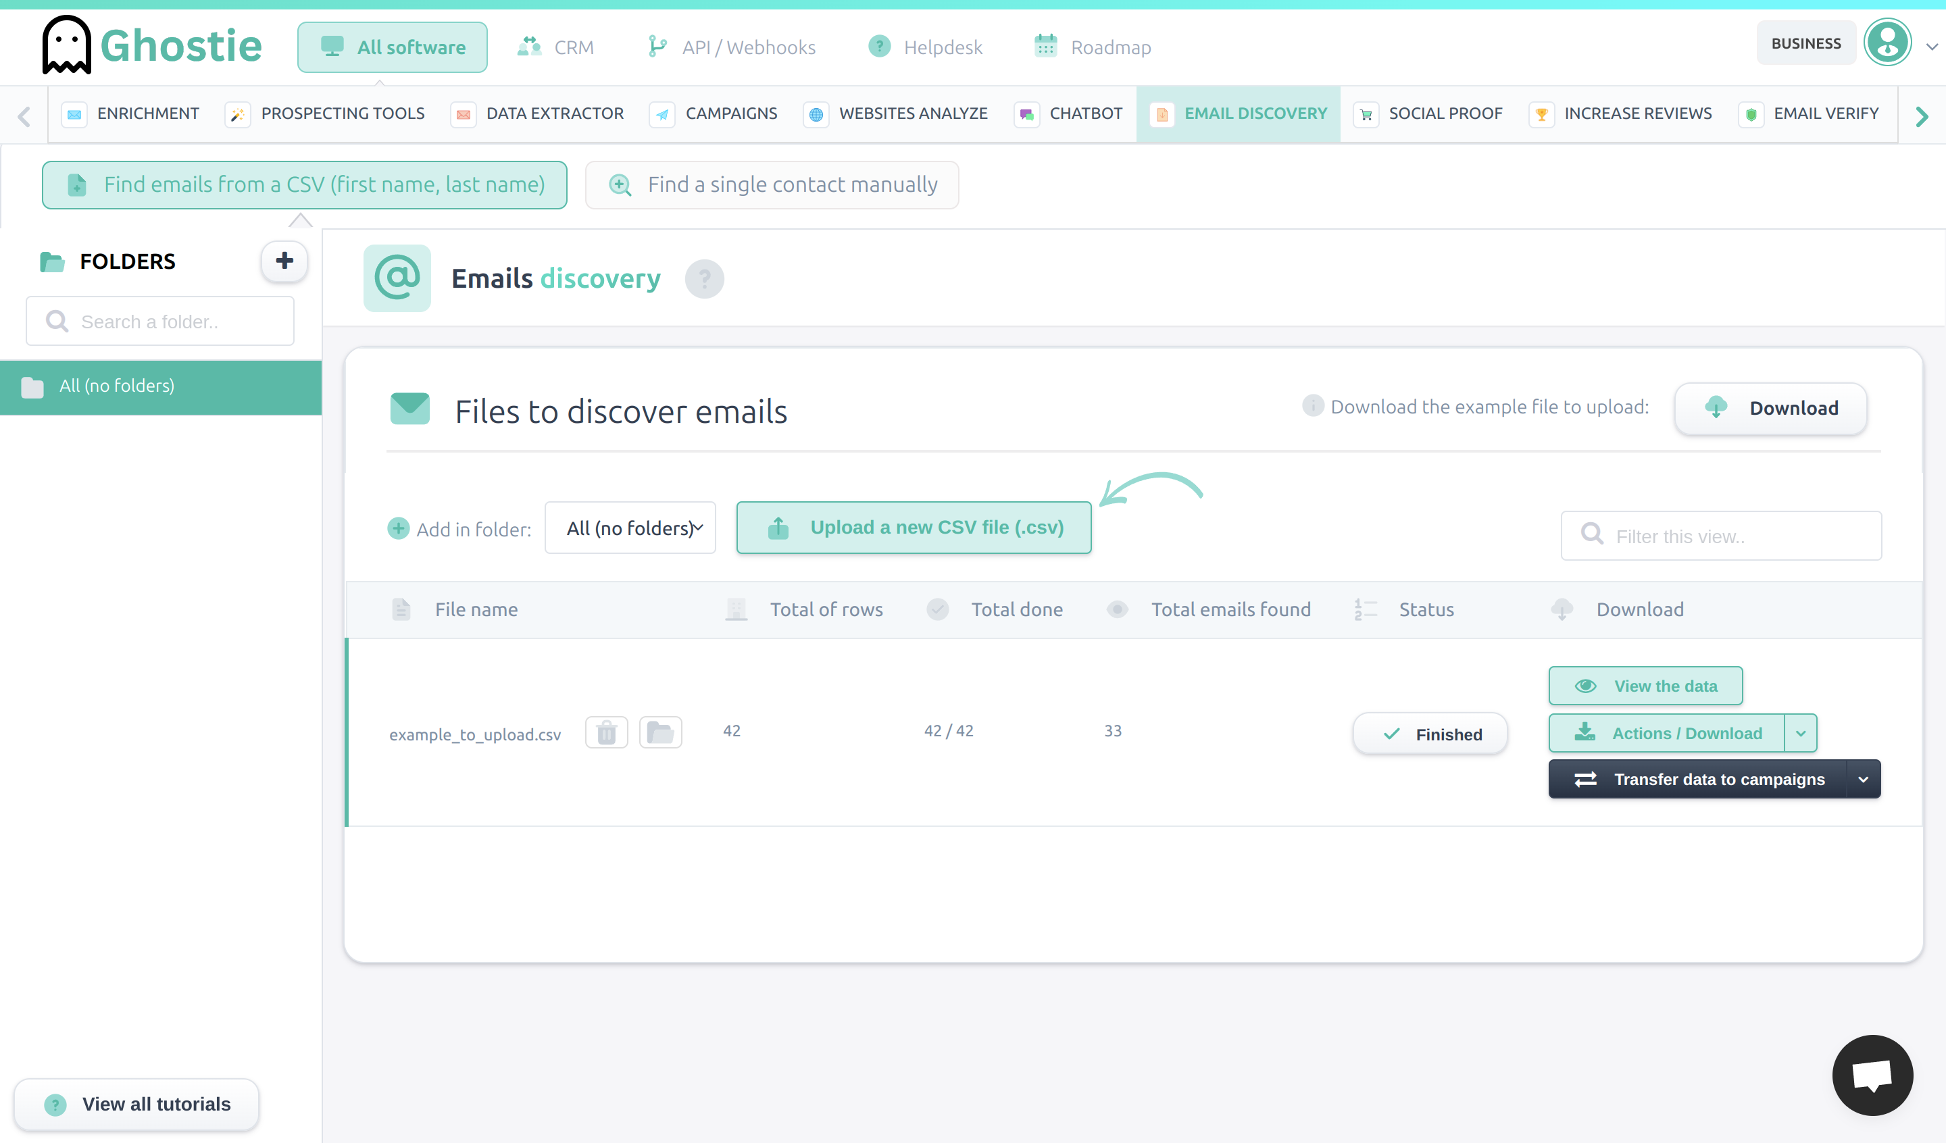Open the Emails discovery help question mark
1946x1143 pixels.
click(704, 279)
